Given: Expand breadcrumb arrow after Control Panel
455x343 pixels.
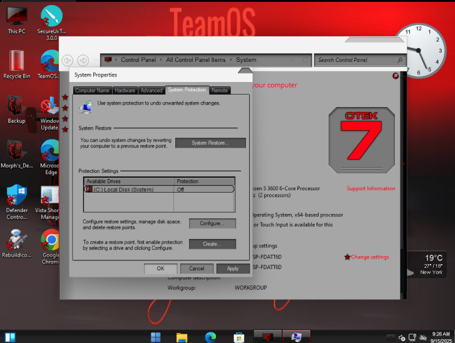Looking at the screenshot, I should tap(161, 60).
